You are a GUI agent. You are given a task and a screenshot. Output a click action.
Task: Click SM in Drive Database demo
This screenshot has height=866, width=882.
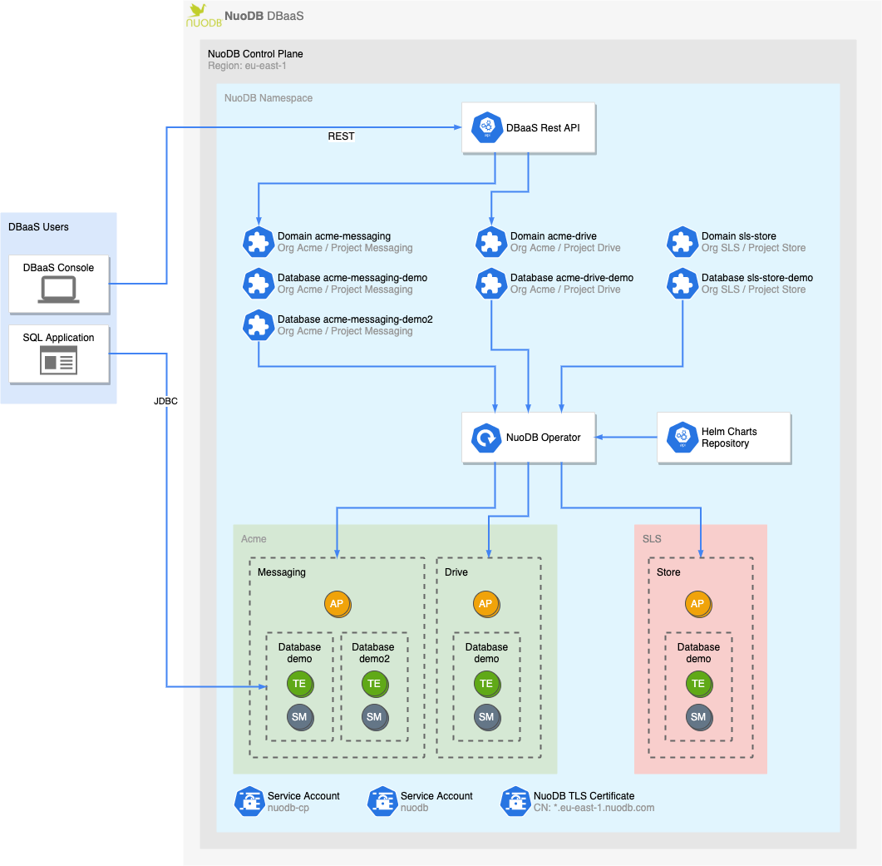click(x=486, y=717)
